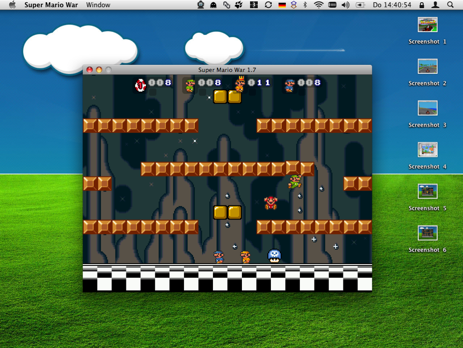Open the Window menu

tap(98, 5)
